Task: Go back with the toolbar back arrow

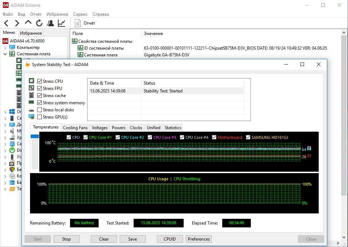Action: coord(6,23)
